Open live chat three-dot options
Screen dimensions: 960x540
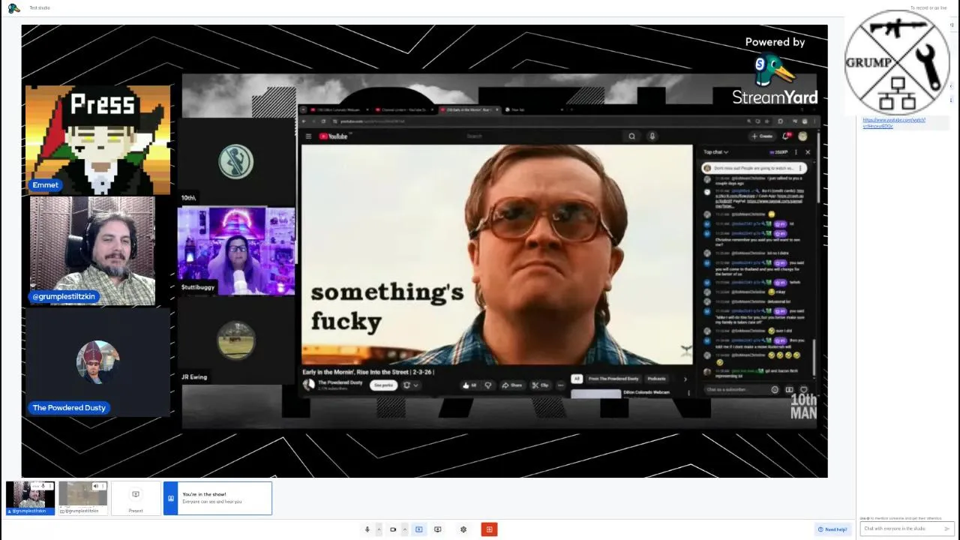(796, 152)
